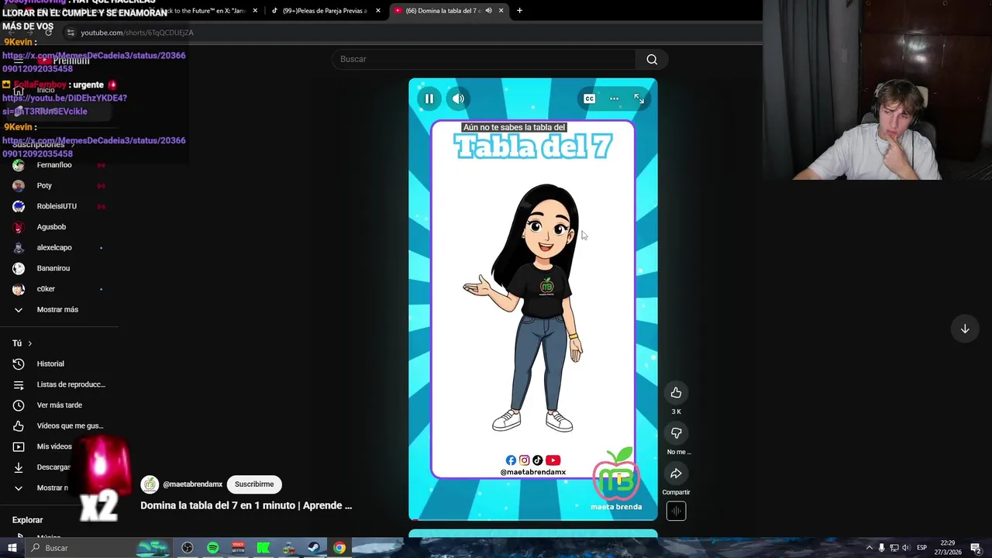Open the Fernanfloo subscription
992x558 pixels.
tap(54, 165)
